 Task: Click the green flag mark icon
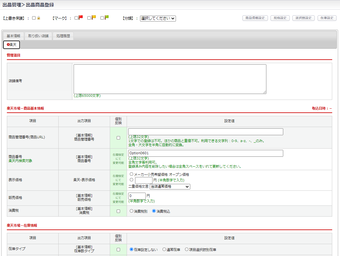pos(107,18)
